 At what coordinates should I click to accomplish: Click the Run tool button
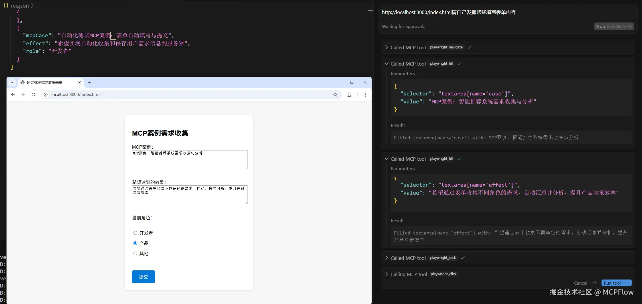pos(617,283)
